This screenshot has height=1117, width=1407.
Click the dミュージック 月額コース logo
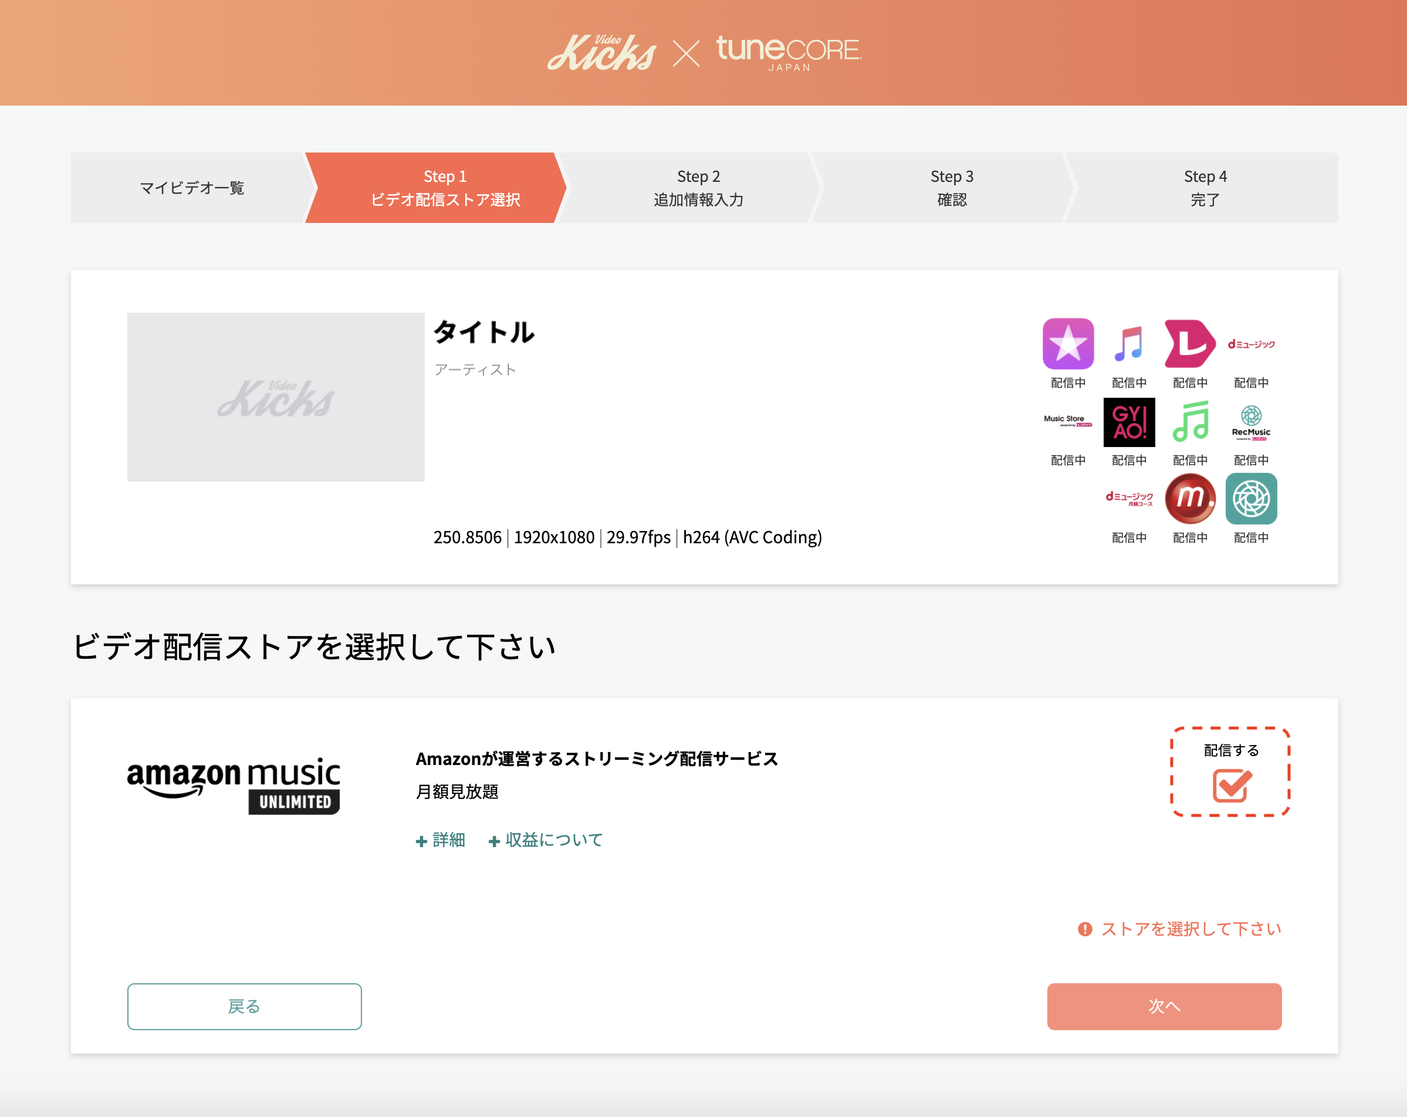(1129, 499)
